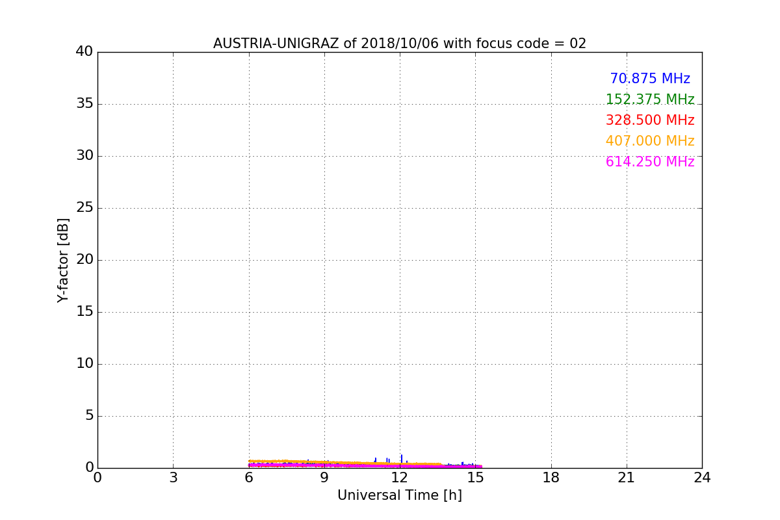Viewport: 780px width, 520px height.
Task: Click the y-axis tick label 35
Action: [84, 103]
